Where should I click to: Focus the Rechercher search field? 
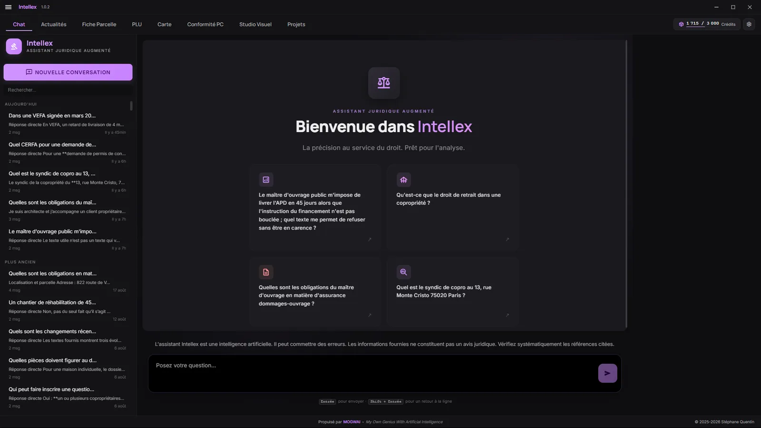pyautogui.click(x=68, y=90)
